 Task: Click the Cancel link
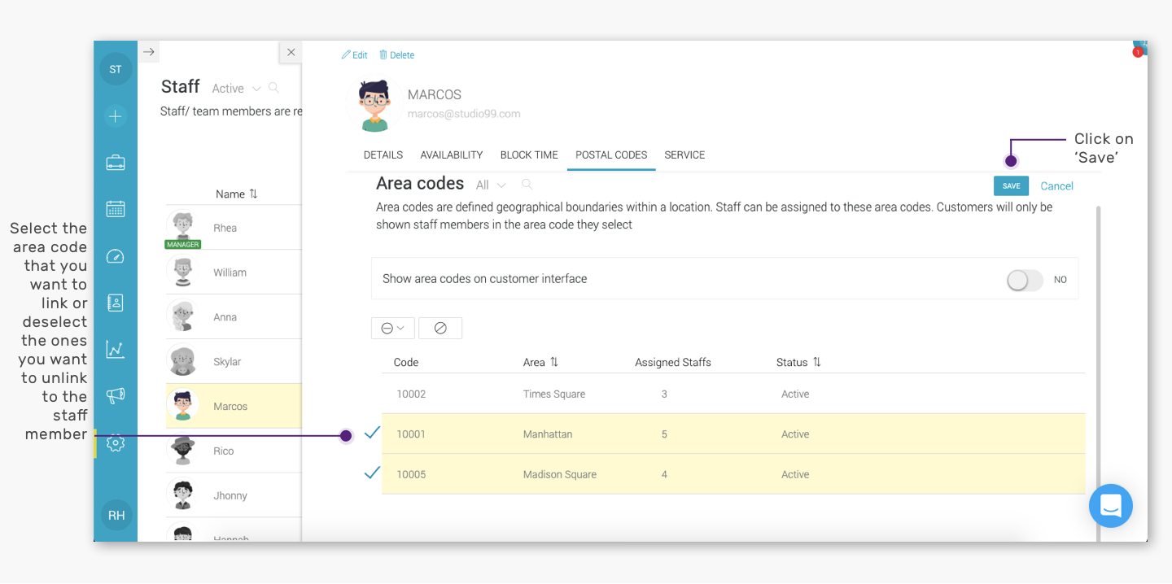pos(1056,186)
